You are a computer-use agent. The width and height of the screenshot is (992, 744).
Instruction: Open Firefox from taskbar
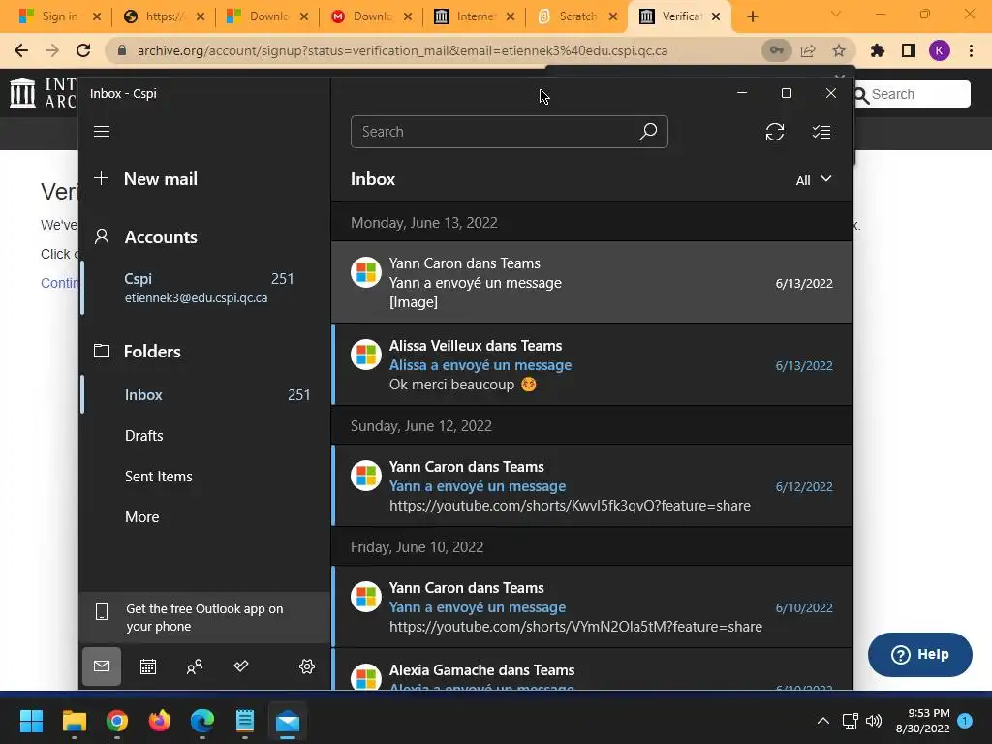[160, 721]
